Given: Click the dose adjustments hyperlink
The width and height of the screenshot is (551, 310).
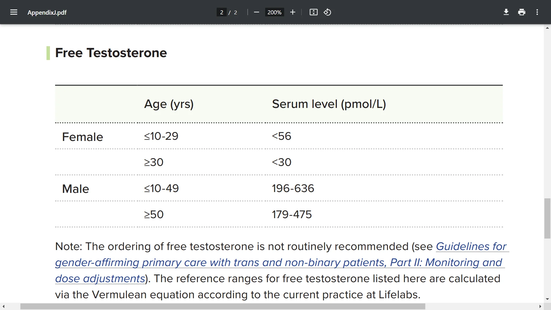Looking at the screenshot, I should click(100, 278).
